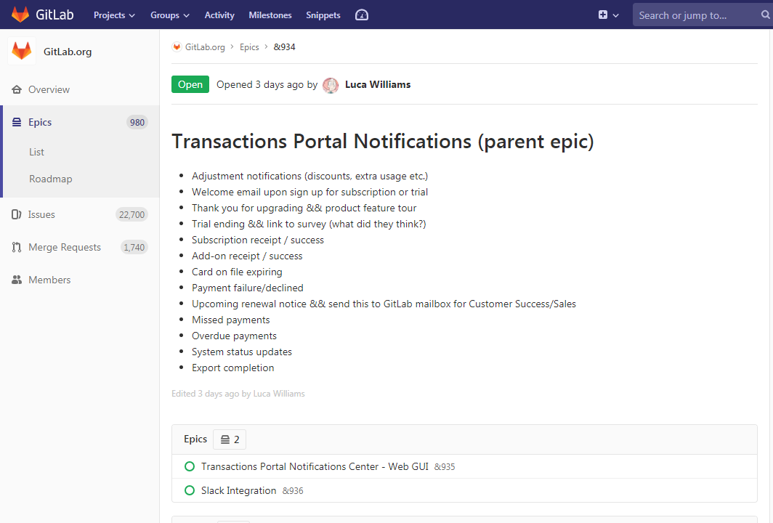The image size is (773, 523).
Task: Open the performance bar gauge icon
Action: click(x=362, y=15)
